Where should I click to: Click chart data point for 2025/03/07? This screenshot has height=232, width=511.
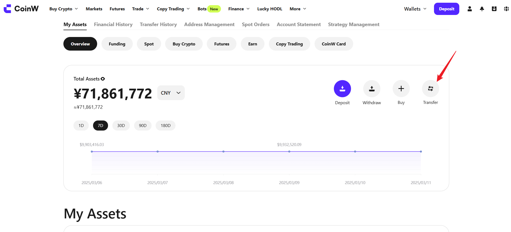(x=158, y=151)
